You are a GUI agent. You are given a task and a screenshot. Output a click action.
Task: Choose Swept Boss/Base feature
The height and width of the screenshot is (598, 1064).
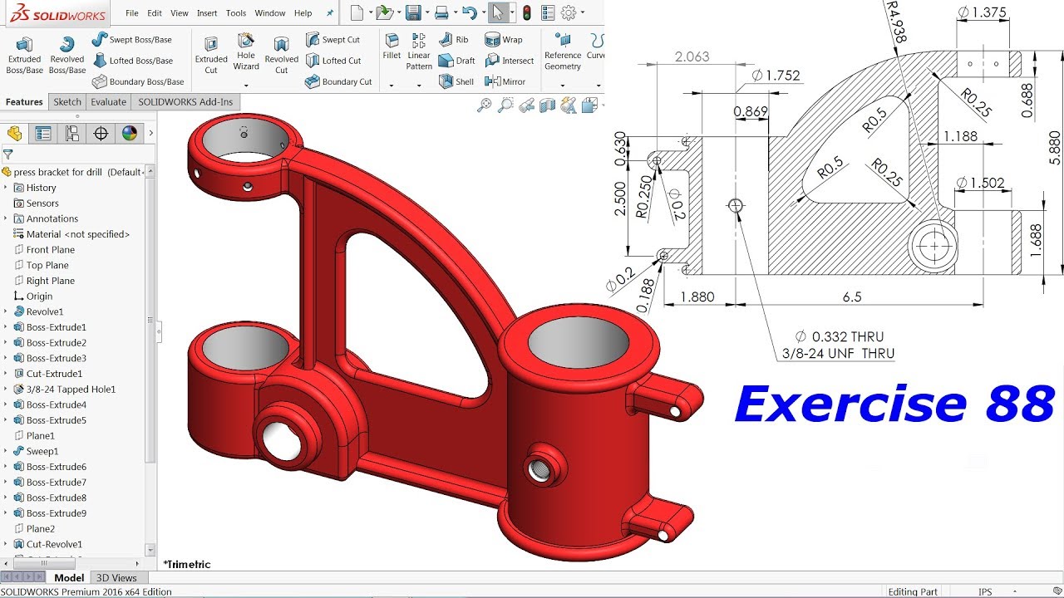click(131, 39)
